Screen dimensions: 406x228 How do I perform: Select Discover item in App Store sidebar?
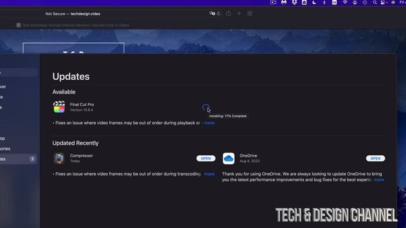[x=3, y=87]
